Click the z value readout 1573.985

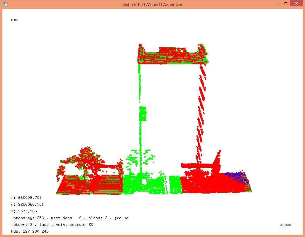[x=24, y=211]
